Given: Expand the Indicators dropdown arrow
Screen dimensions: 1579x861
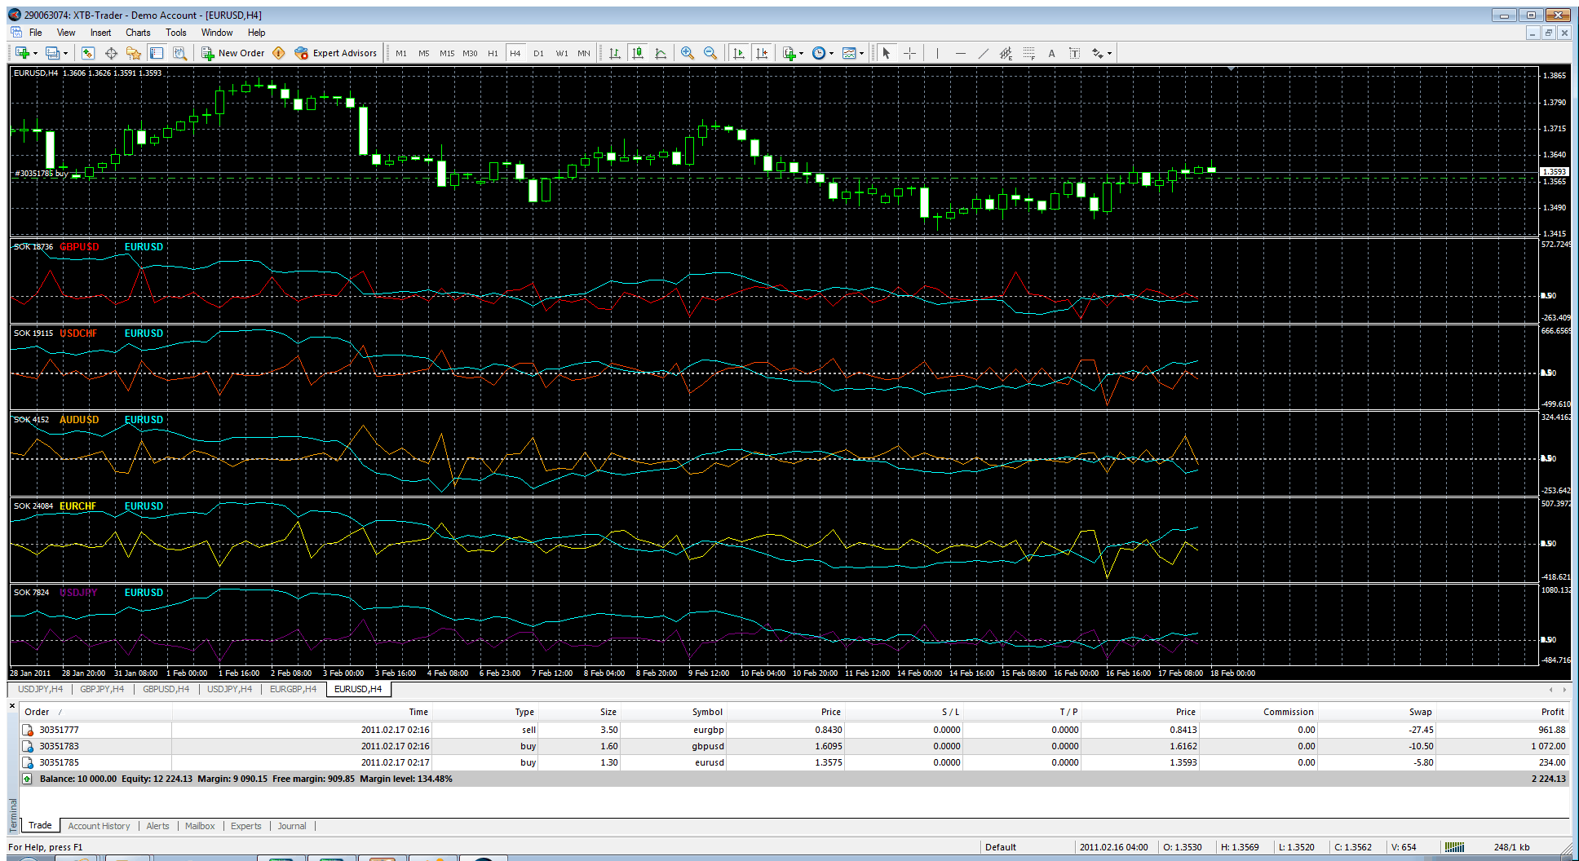Looking at the screenshot, I should 801,54.
